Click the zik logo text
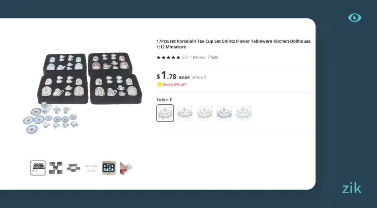The width and height of the screenshot is (377, 208). (x=352, y=189)
